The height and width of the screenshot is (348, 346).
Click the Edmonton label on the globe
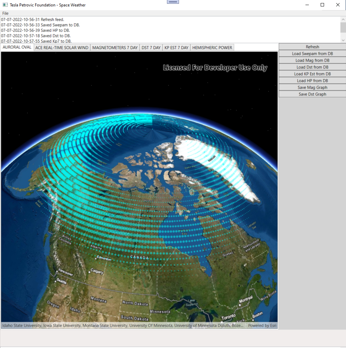coord(104,259)
